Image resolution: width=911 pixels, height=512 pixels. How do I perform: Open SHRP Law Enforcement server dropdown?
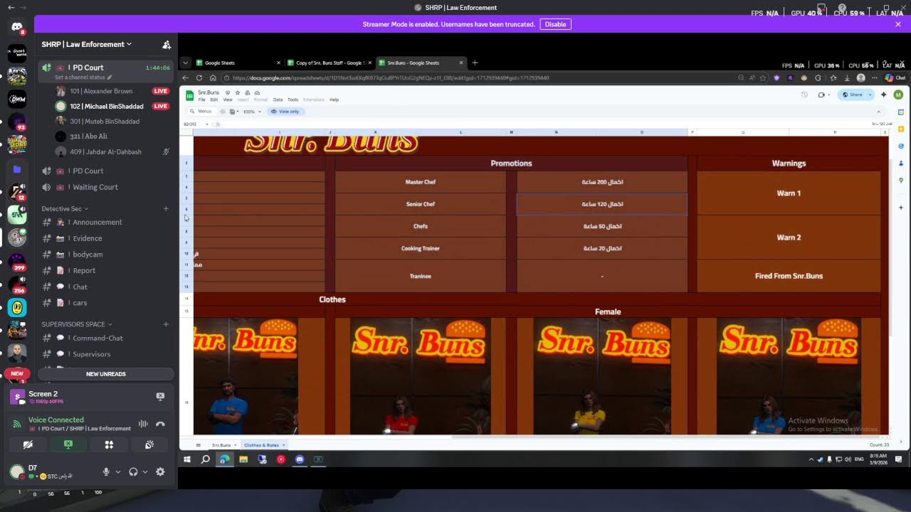[x=87, y=44]
